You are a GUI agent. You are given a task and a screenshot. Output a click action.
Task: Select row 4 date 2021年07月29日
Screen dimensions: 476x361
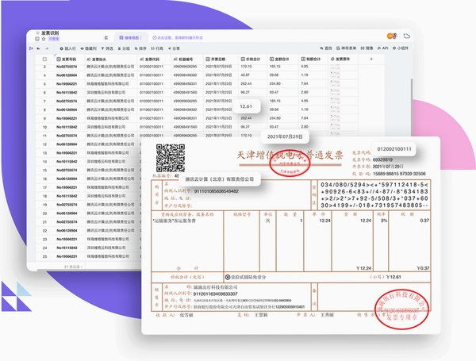point(219,75)
